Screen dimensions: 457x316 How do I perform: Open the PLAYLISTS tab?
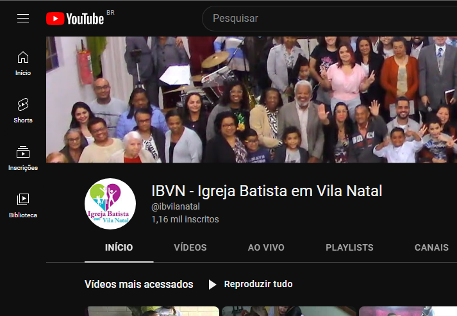(349, 247)
